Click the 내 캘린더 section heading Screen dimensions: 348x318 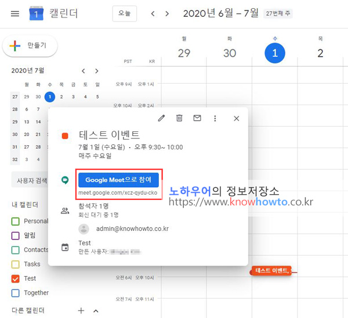pos(25,205)
